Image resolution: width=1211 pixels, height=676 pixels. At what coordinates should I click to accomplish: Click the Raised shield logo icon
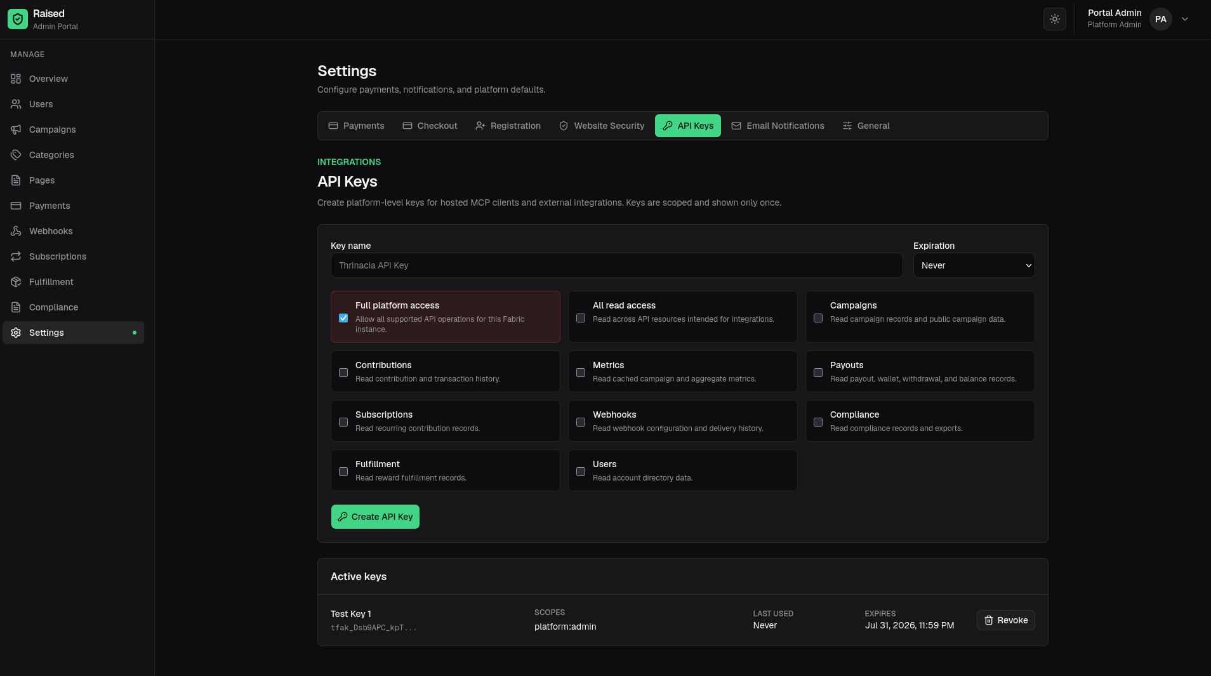(18, 19)
